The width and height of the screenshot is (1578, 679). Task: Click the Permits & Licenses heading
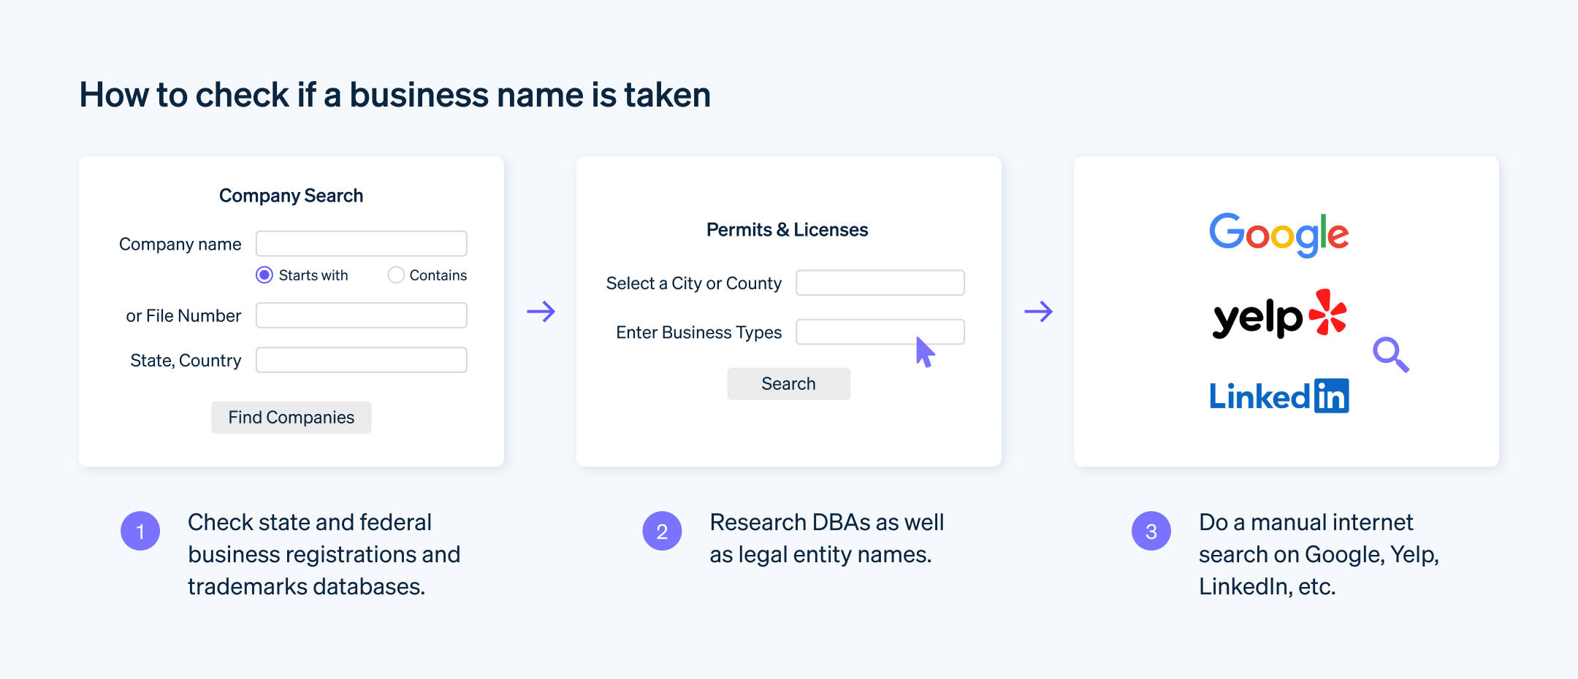pyautogui.click(x=788, y=230)
